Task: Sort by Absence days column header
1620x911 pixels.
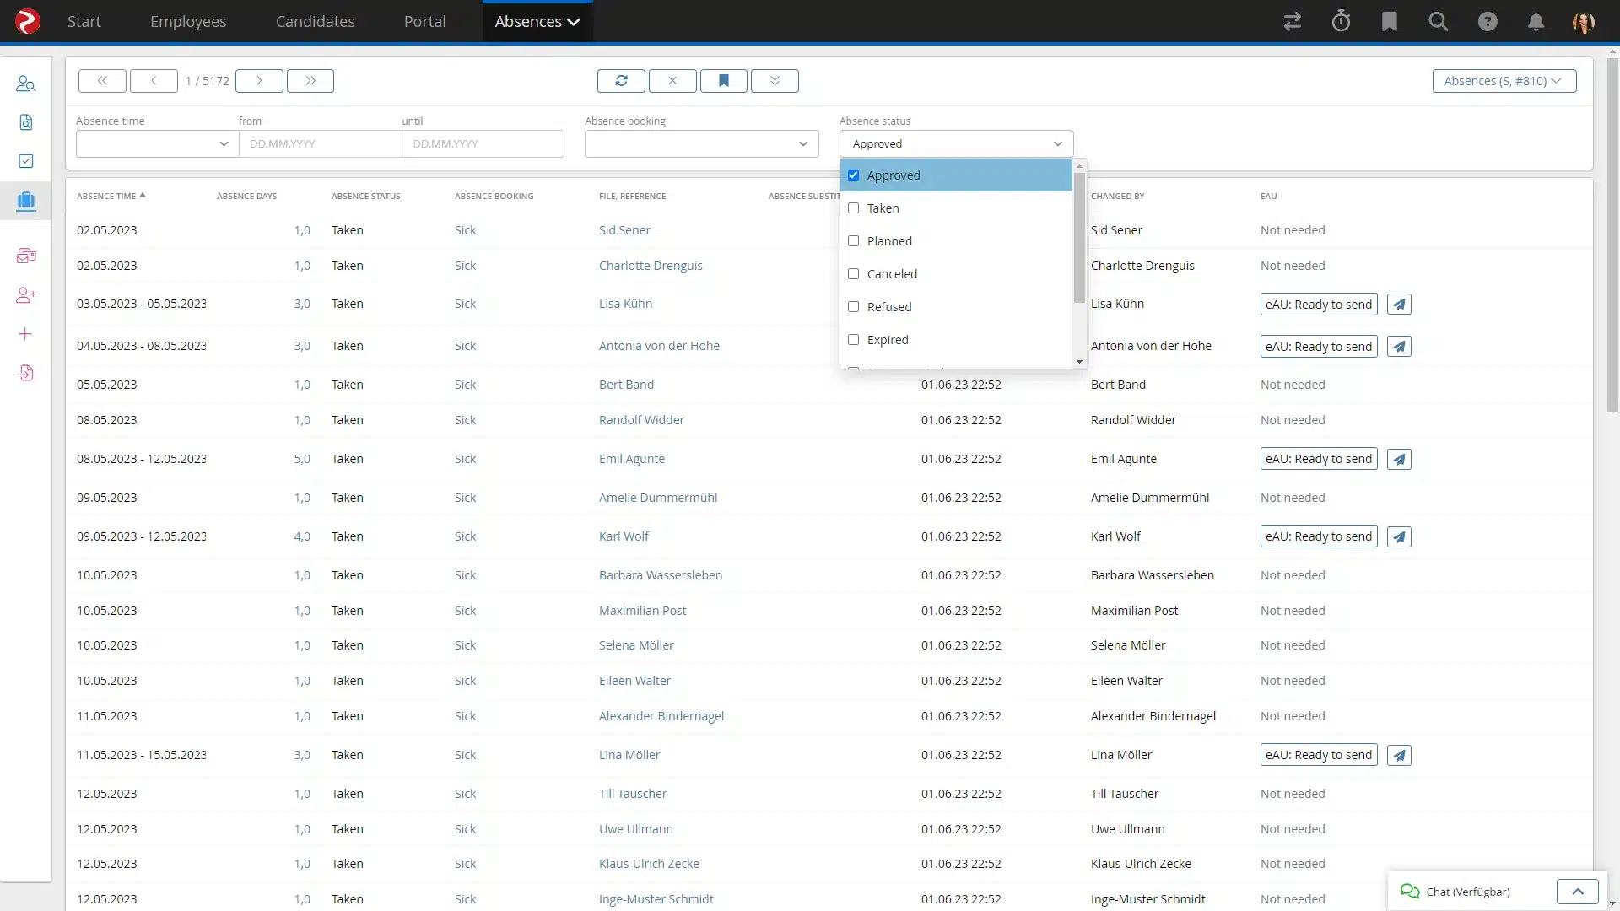Action: [246, 196]
